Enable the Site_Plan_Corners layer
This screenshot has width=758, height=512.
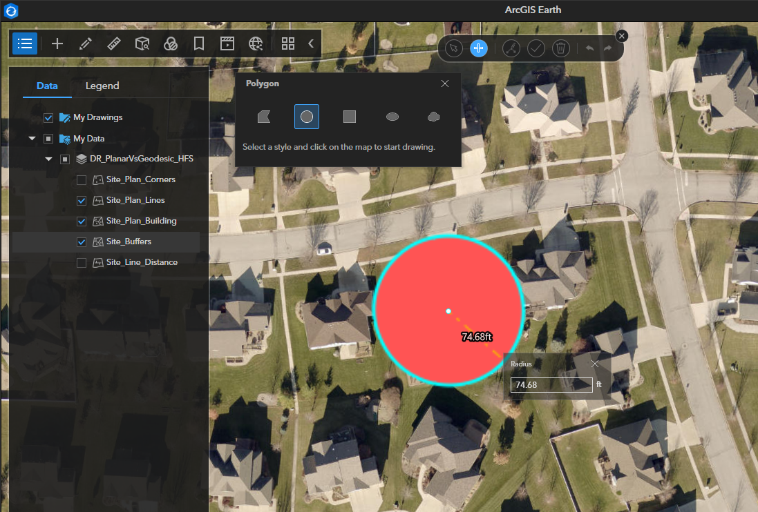82,179
